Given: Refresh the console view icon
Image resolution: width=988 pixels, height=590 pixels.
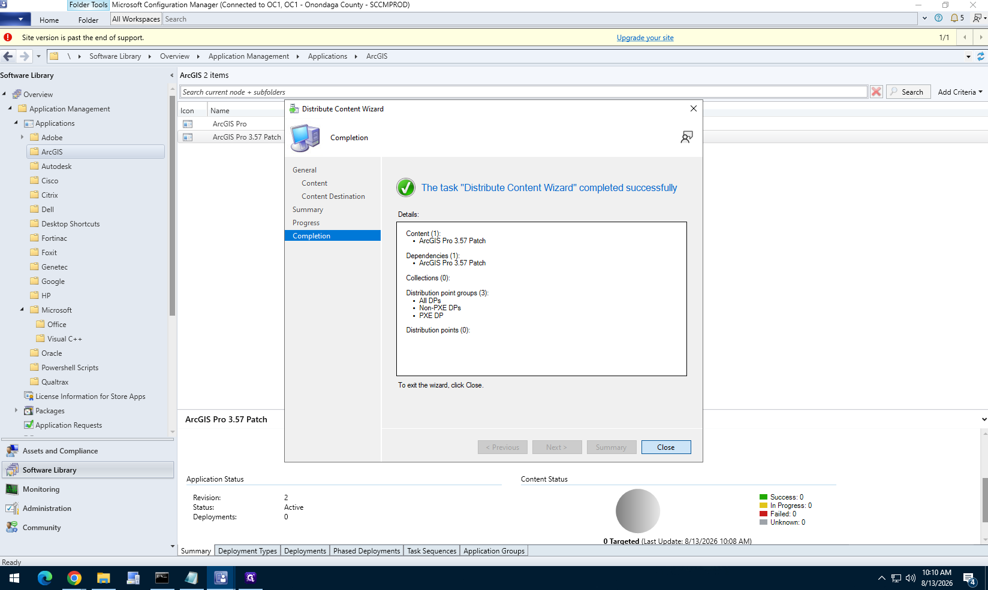Looking at the screenshot, I should tap(981, 56).
